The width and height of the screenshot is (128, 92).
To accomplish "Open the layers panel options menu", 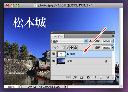I will [112, 36].
